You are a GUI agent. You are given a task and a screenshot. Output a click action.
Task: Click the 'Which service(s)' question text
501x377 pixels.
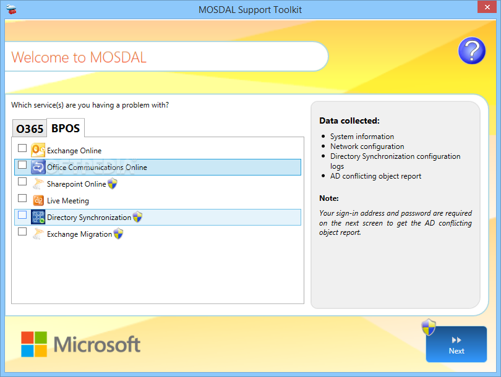pos(90,105)
